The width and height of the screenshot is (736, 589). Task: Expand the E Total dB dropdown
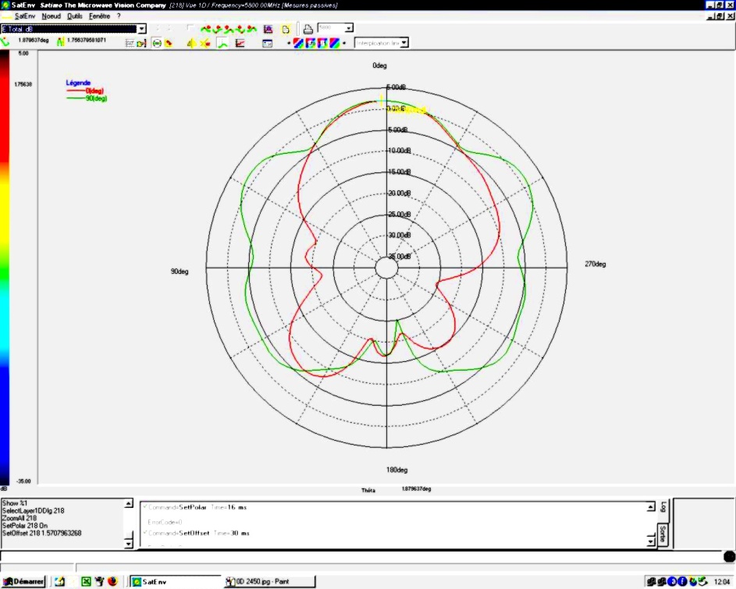coord(141,29)
